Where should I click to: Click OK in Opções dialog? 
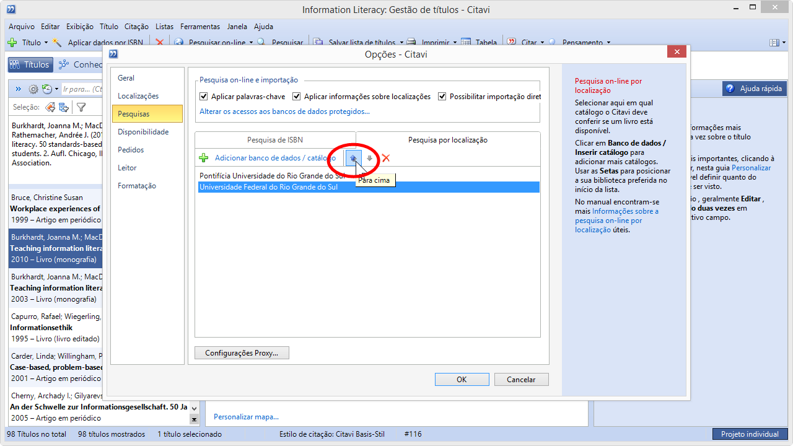tap(462, 380)
